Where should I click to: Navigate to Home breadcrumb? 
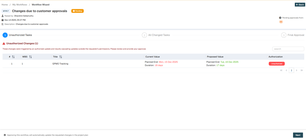coord(5,5)
